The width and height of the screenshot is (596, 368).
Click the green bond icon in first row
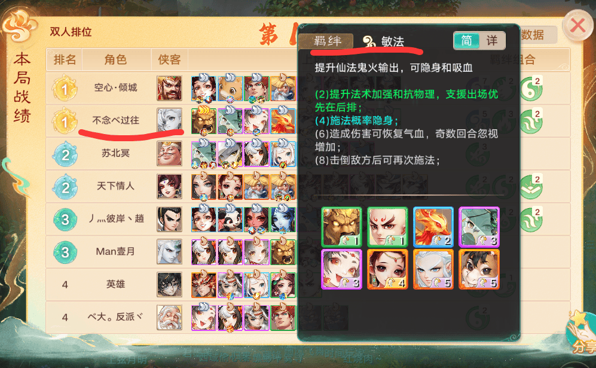[531, 89]
